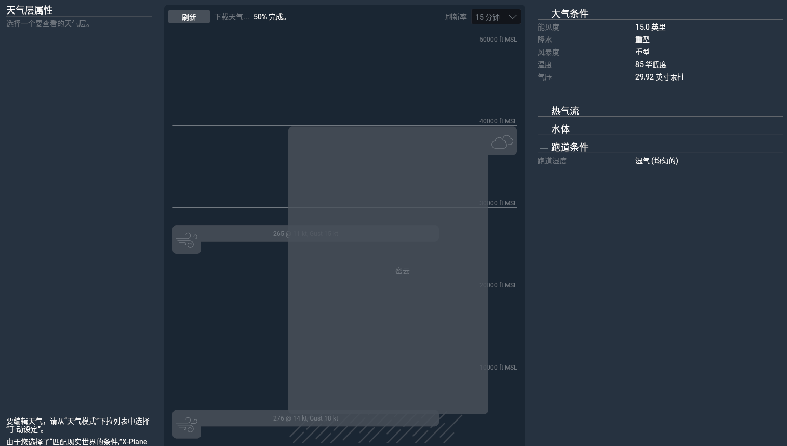This screenshot has height=446, width=787.
Task: Click the 50% 完成 download status text
Action: tap(270, 17)
